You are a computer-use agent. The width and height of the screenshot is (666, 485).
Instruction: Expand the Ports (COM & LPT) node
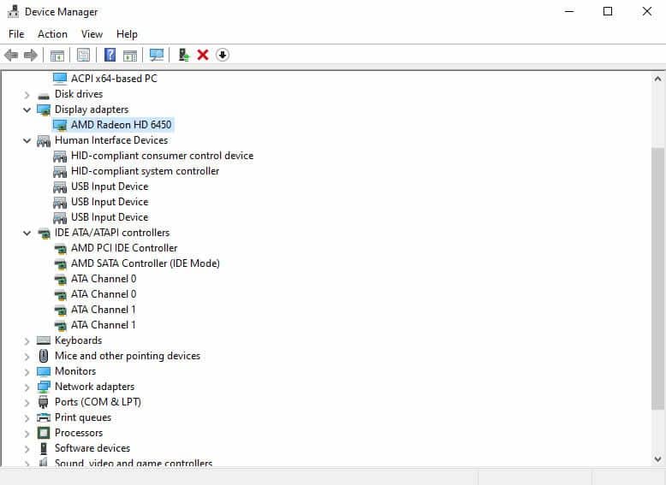(x=27, y=402)
